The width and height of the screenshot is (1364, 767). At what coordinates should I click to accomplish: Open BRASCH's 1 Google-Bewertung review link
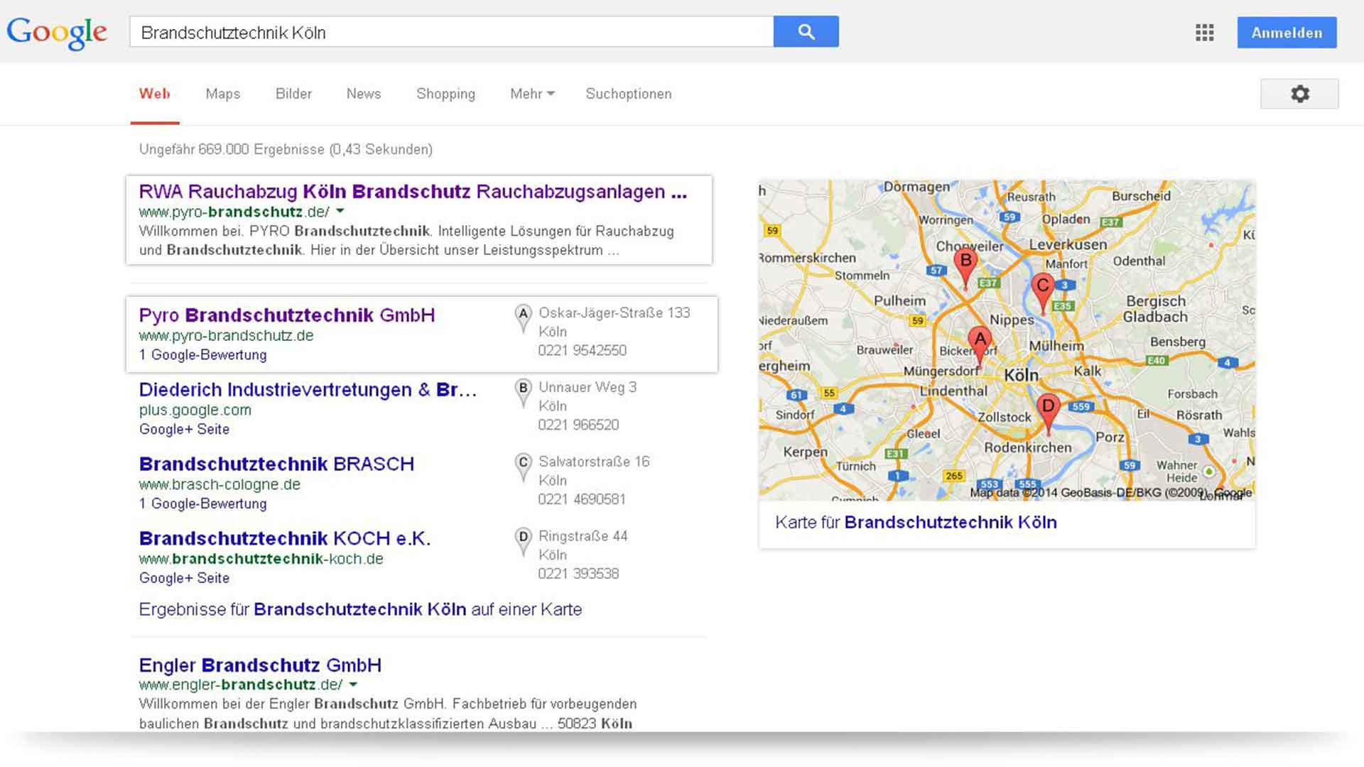pos(203,504)
